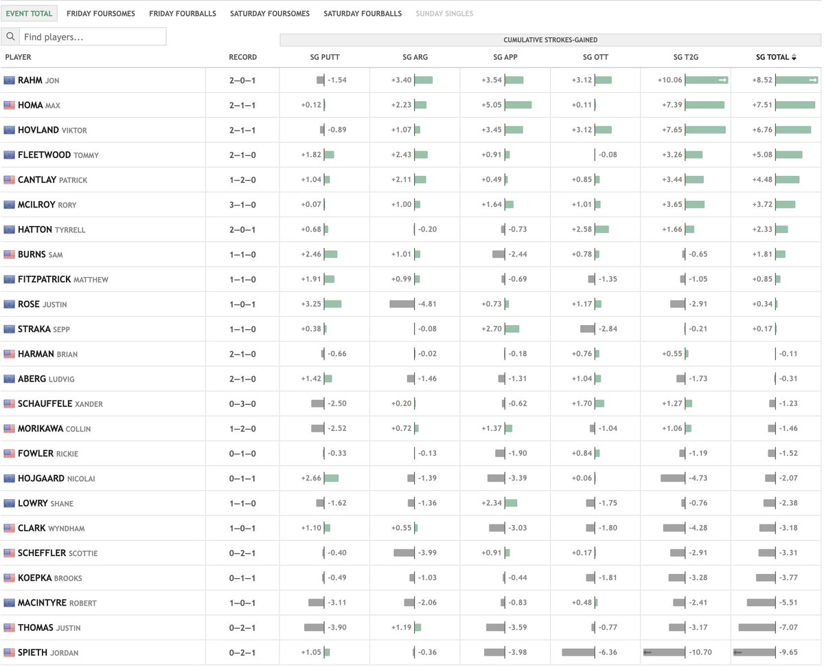Sort by SG Putt column header
The height and width of the screenshot is (666, 824).
click(325, 57)
